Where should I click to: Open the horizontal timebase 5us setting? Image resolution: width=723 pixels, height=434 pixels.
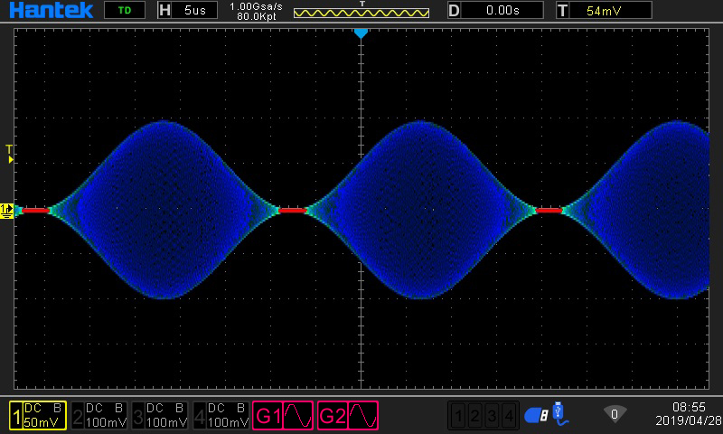186,11
